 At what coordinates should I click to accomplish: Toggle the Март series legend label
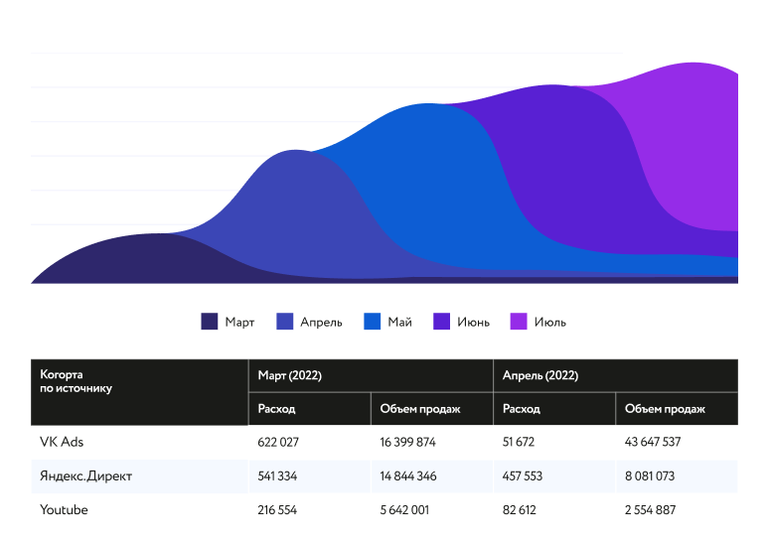239,322
